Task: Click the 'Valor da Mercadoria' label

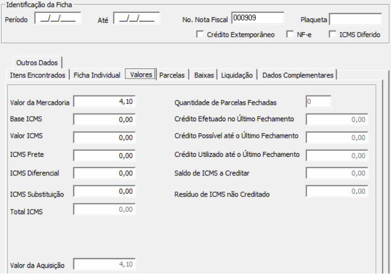Action: pos(40,103)
